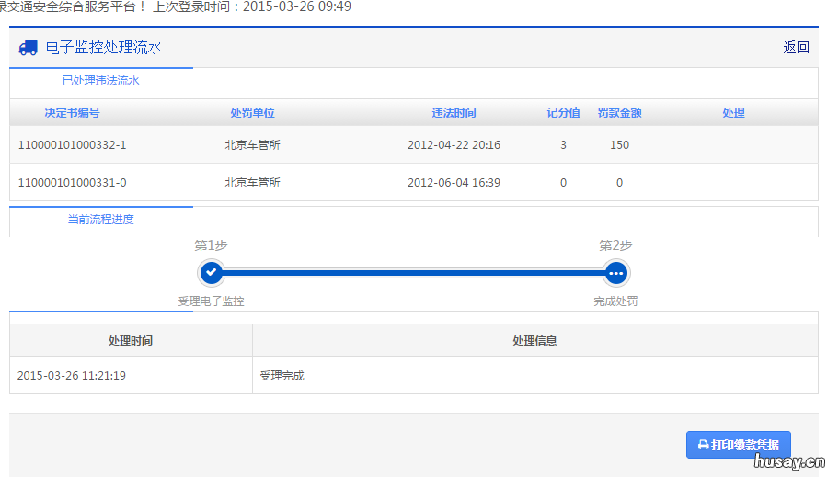Click the 记分值 column header
The height and width of the screenshot is (477, 839).
563,113
